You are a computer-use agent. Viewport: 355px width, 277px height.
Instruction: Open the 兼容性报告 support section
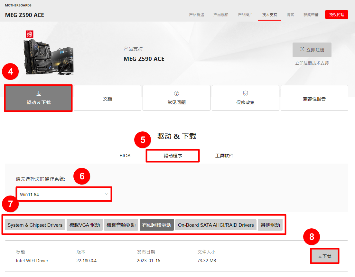[x=314, y=99]
